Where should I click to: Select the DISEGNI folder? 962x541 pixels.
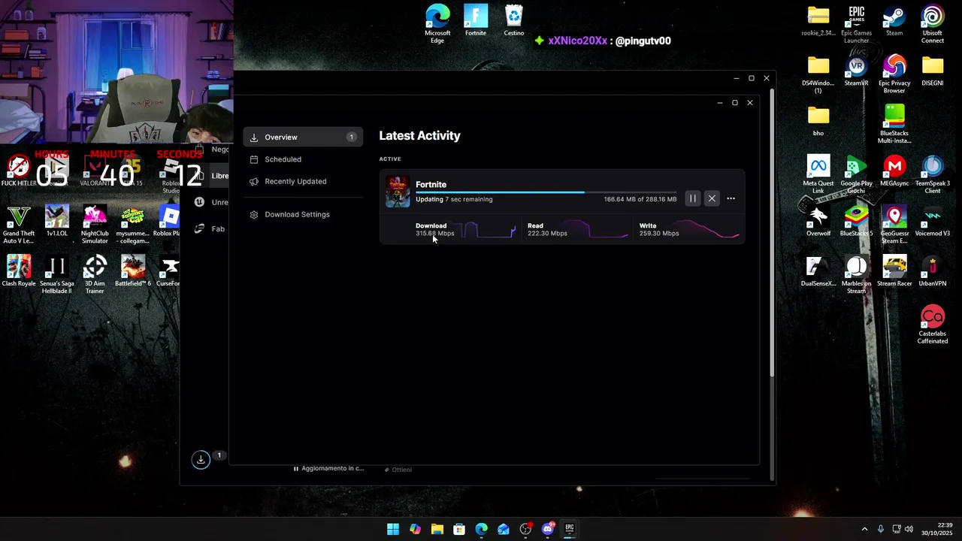pos(933,71)
